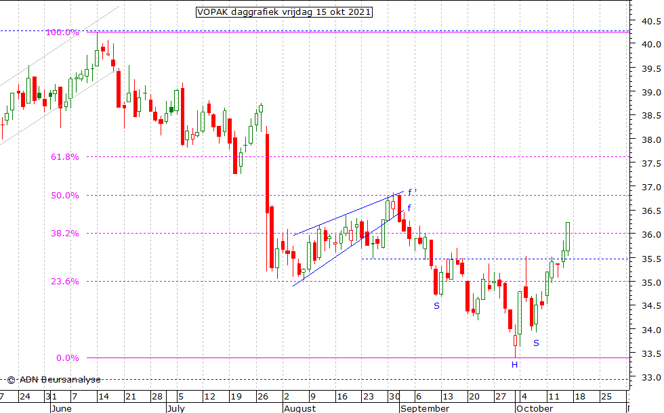The width and height of the screenshot is (664, 413).
Task: Click the "f '" wedge annotation at the upper trendline
Action: click(x=413, y=192)
